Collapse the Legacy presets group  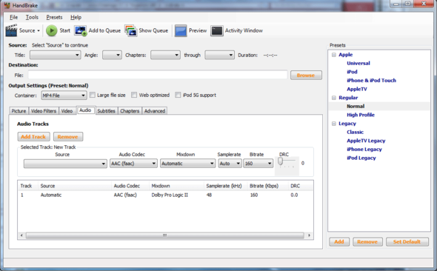pos(333,124)
